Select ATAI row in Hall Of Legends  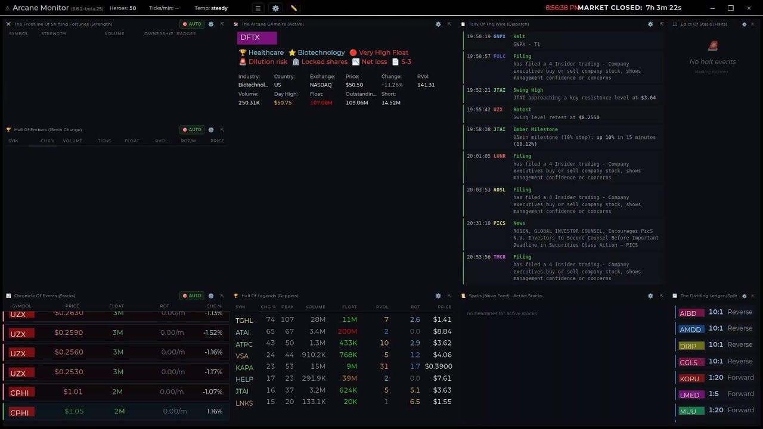coord(343,331)
